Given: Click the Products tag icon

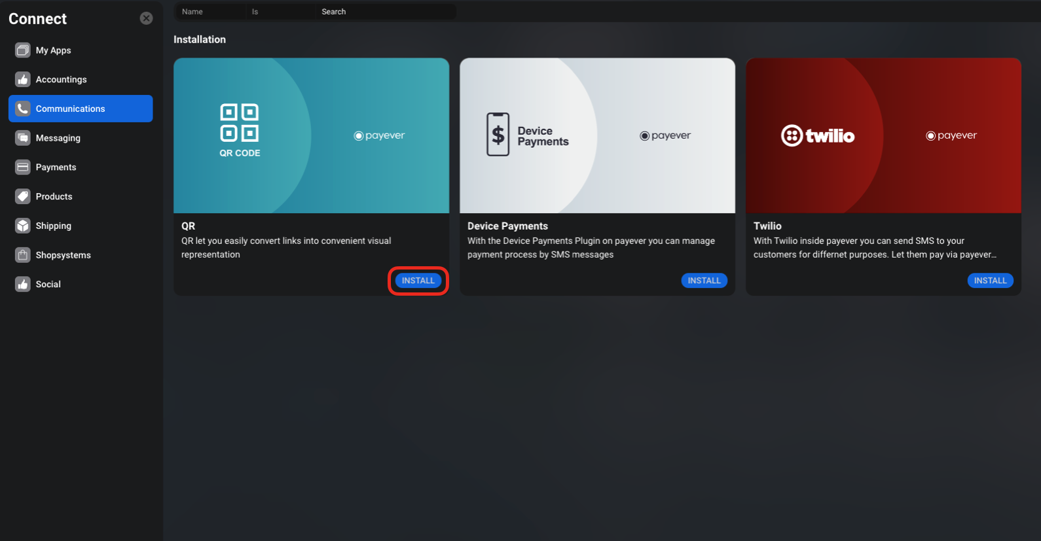Looking at the screenshot, I should [23, 196].
